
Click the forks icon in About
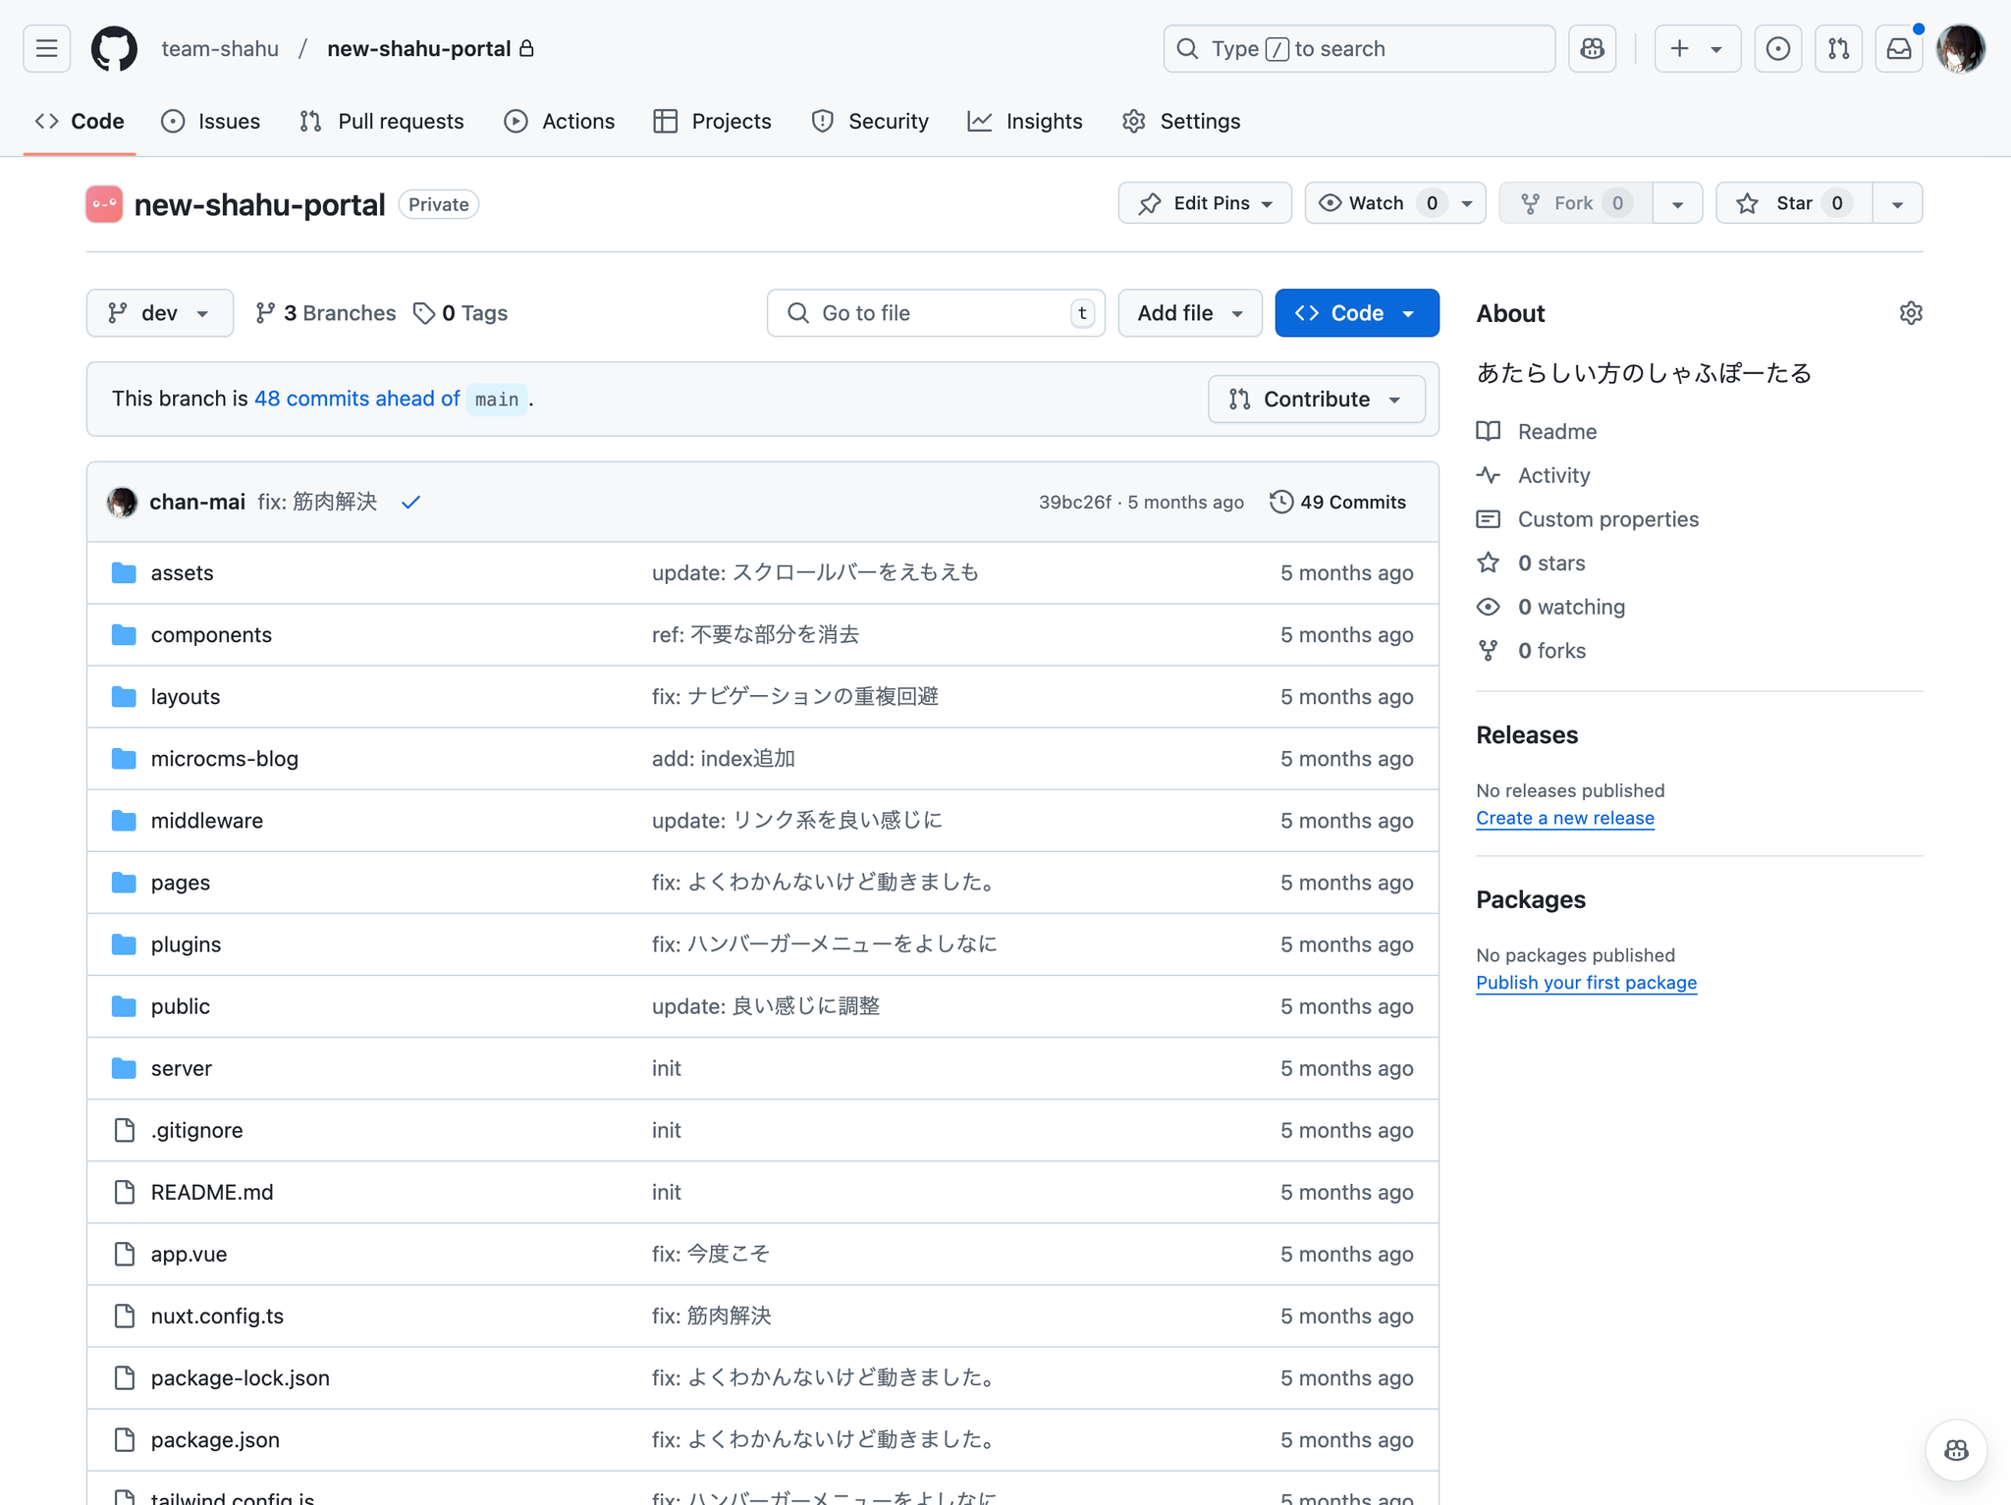coord(1488,651)
